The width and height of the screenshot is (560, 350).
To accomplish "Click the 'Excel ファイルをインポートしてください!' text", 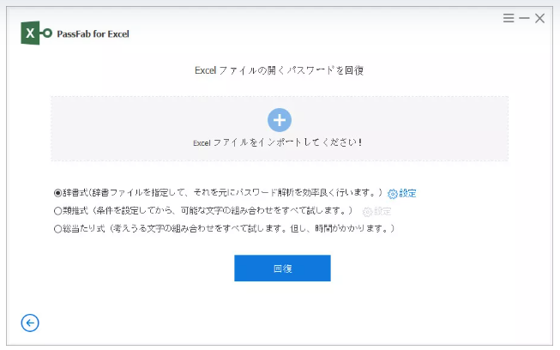I will [x=278, y=142].
